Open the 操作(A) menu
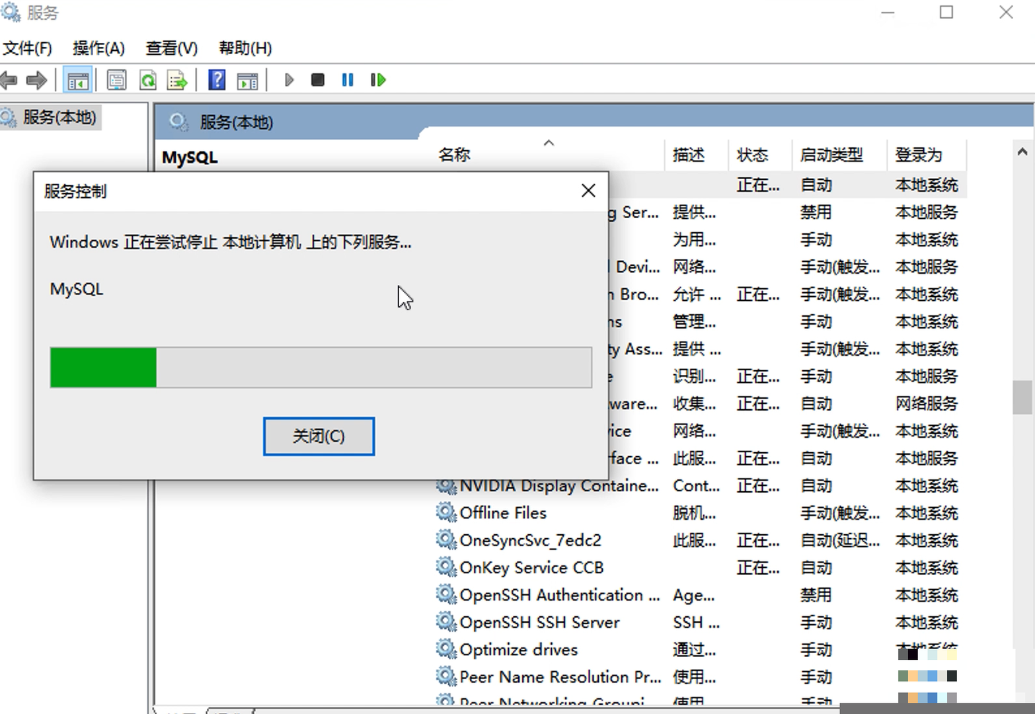Image resolution: width=1035 pixels, height=714 pixels. (98, 48)
